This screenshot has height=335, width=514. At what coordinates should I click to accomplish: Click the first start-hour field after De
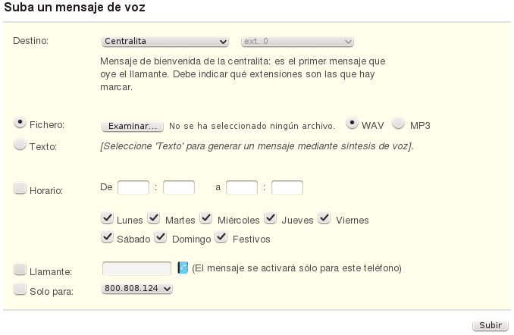coord(133,186)
